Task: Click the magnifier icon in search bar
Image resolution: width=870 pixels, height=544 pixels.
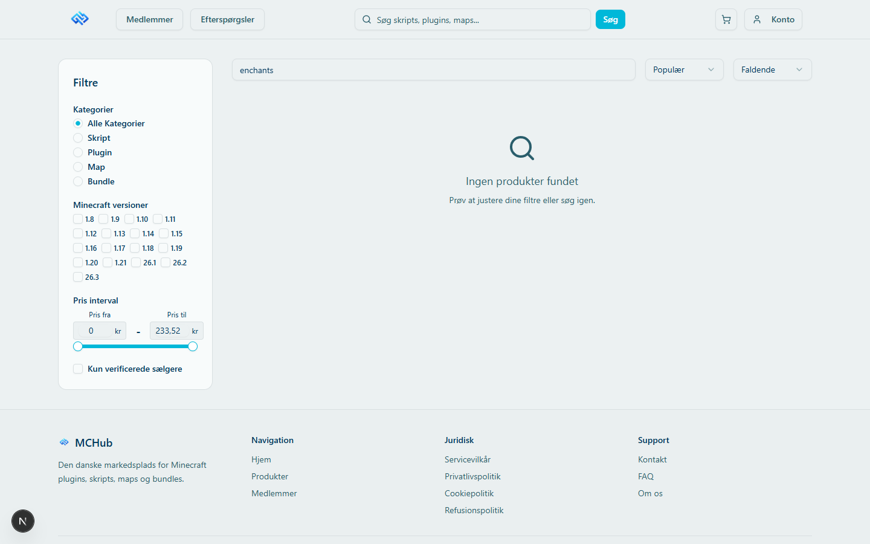Action: tap(367, 19)
